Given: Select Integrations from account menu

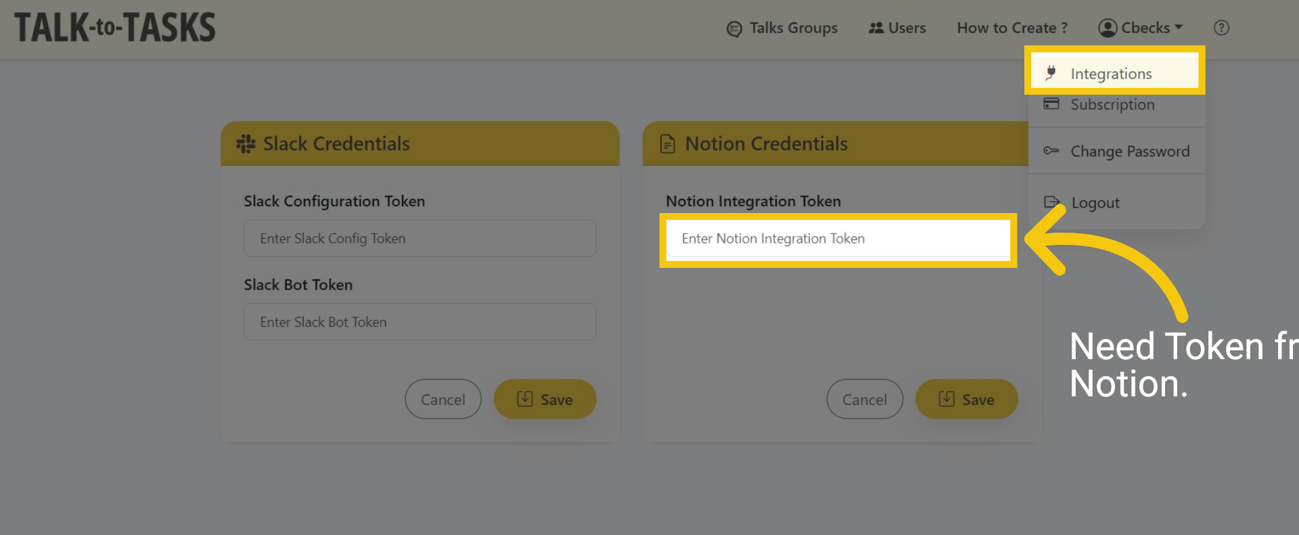Looking at the screenshot, I should (x=1114, y=73).
